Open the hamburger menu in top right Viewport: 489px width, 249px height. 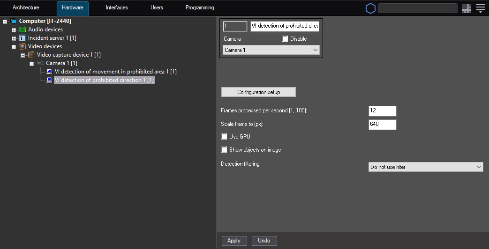click(481, 8)
